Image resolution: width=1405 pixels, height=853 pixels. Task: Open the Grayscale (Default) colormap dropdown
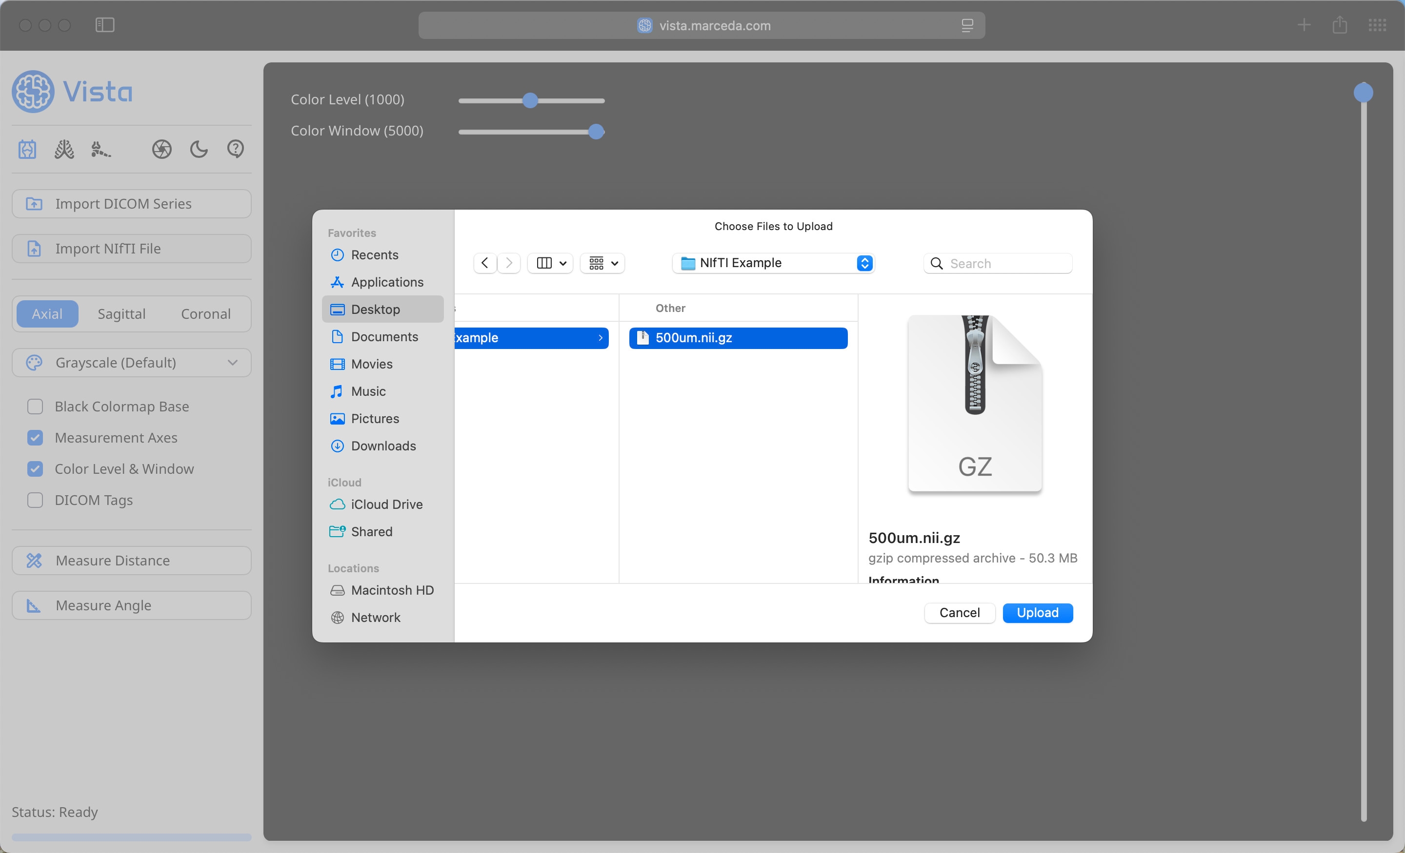pyautogui.click(x=132, y=362)
